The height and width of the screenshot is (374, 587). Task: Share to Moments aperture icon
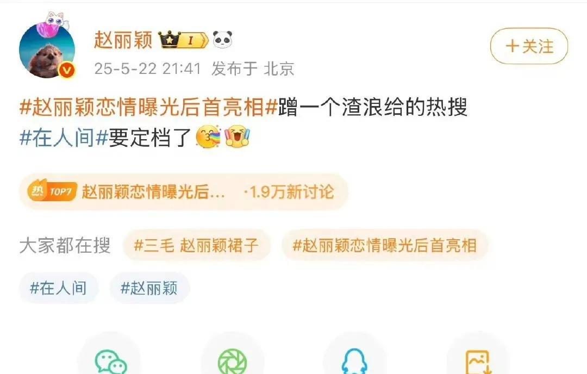(232, 361)
